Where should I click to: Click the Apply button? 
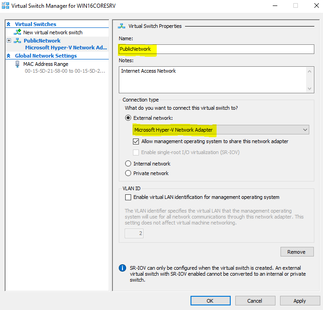pos(300,301)
